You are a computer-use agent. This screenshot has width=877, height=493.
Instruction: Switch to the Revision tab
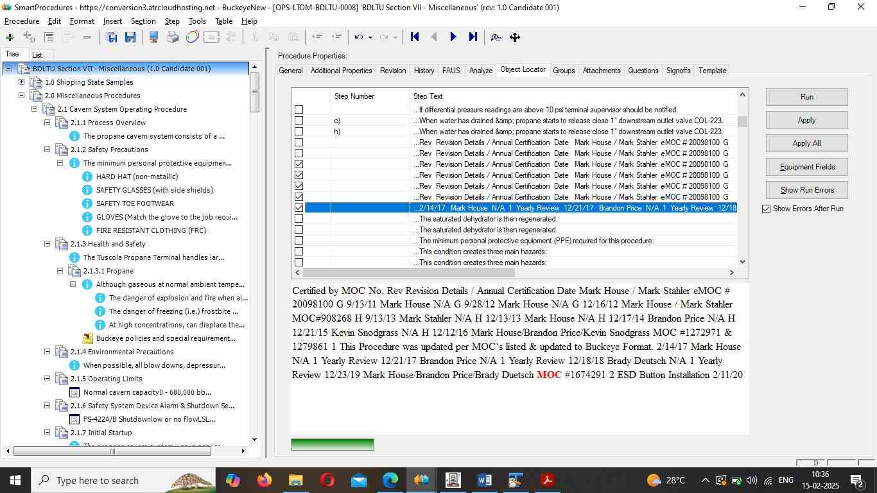[x=393, y=71]
